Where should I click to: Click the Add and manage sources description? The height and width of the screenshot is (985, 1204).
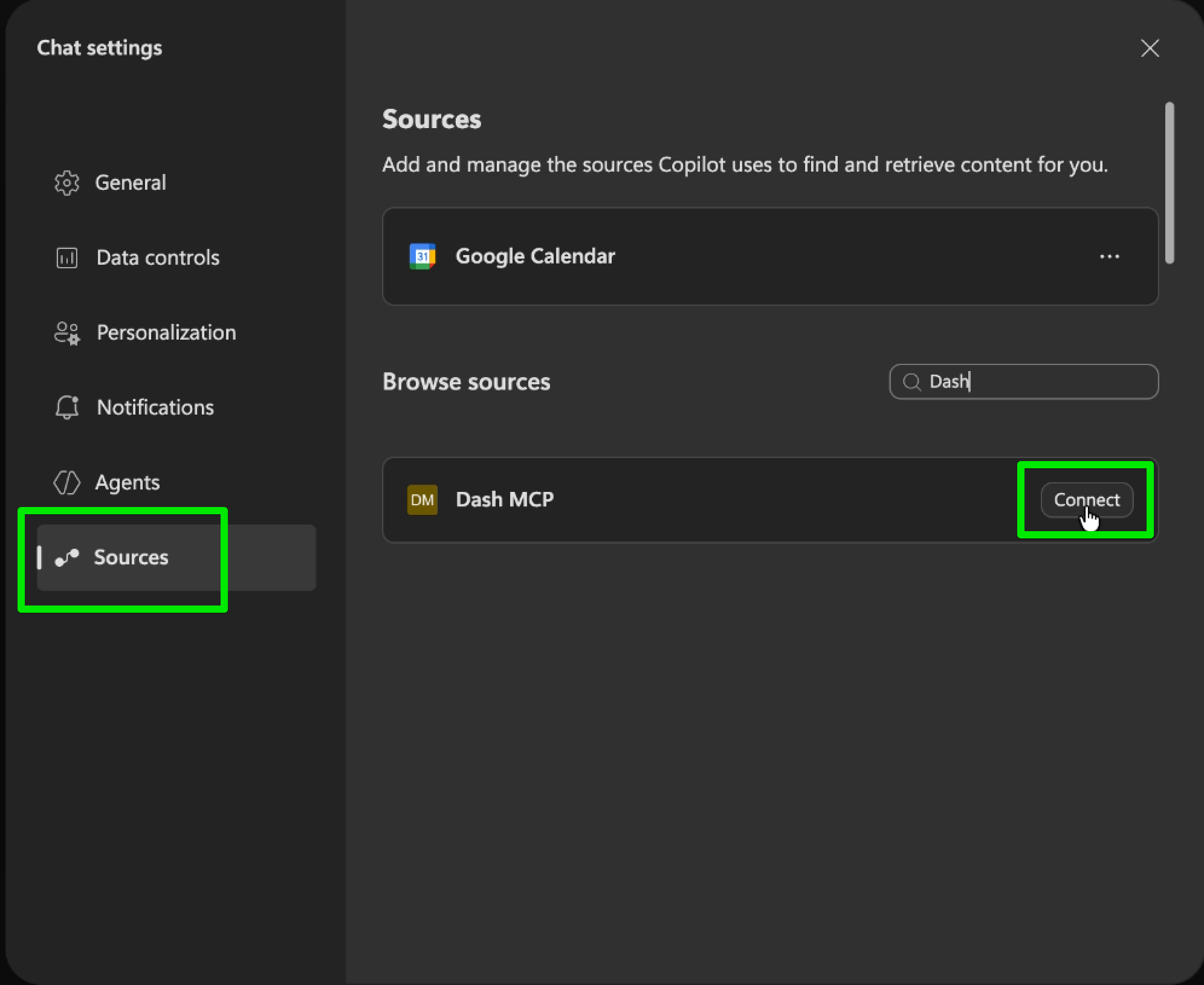(x=745, y=164)
